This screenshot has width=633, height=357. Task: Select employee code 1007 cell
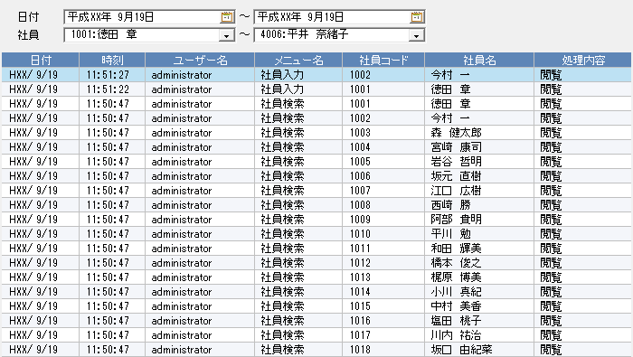(383, 191)
